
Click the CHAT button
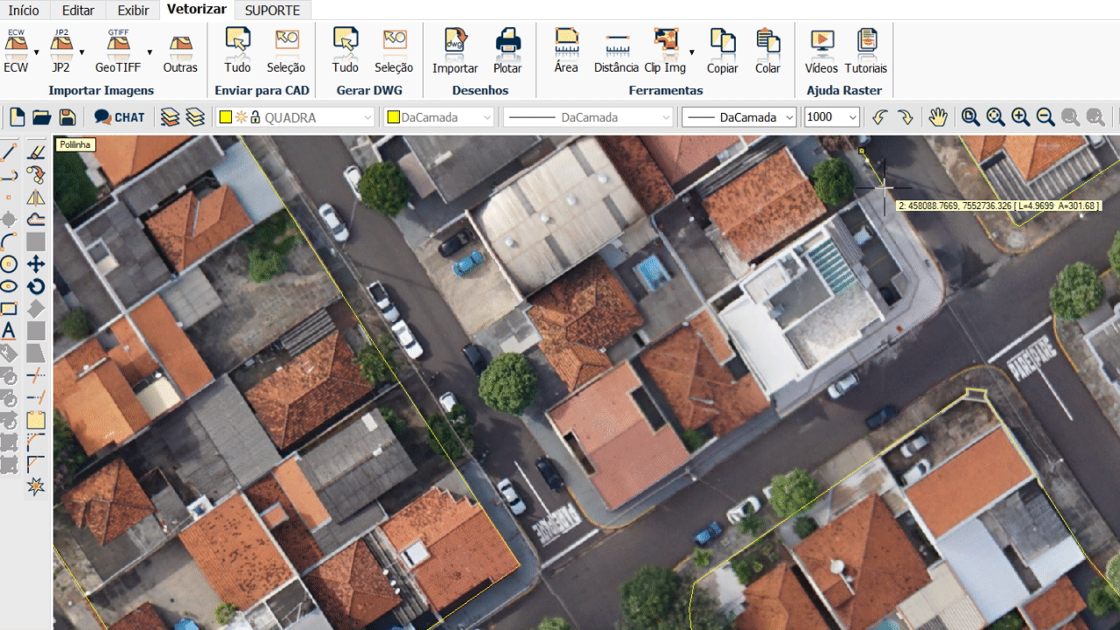coord(120,117)
